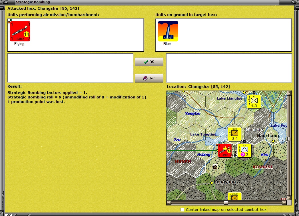299x216 pixels.
Task: Click the KIANGSI province label on map
Action: [262, 167]
